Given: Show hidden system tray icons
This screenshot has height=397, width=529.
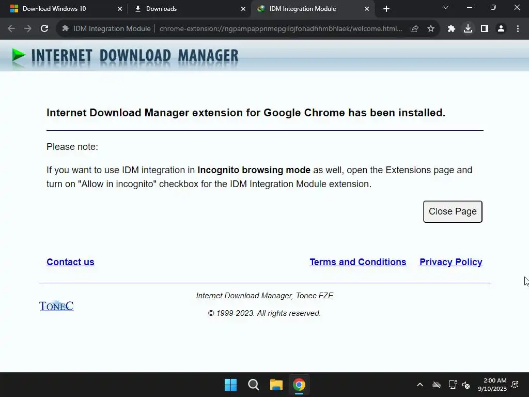Looking at the screenshot, I should coord(420,385).
